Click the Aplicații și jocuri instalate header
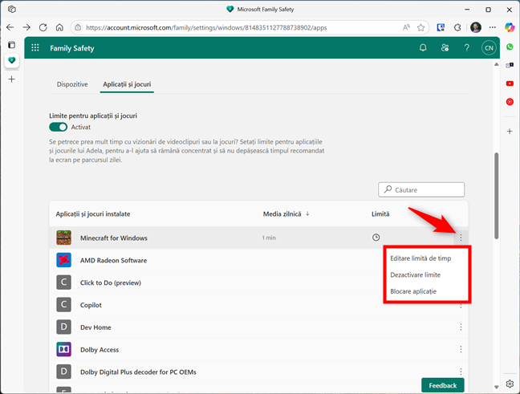Viewport: 520px width, 394px height. click(93, 214)
